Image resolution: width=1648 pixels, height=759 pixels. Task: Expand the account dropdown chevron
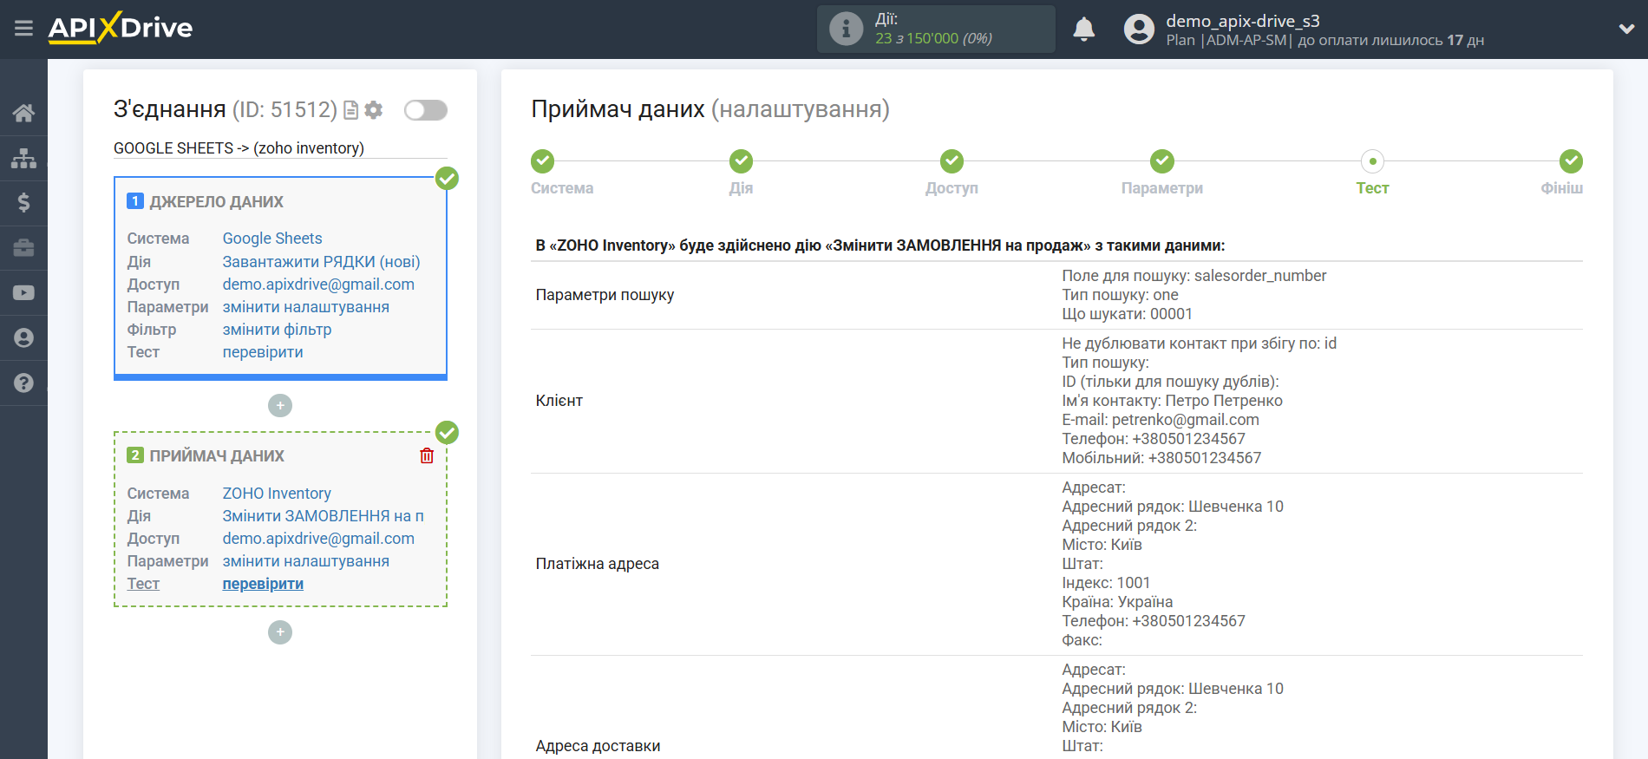(1626, 29)
